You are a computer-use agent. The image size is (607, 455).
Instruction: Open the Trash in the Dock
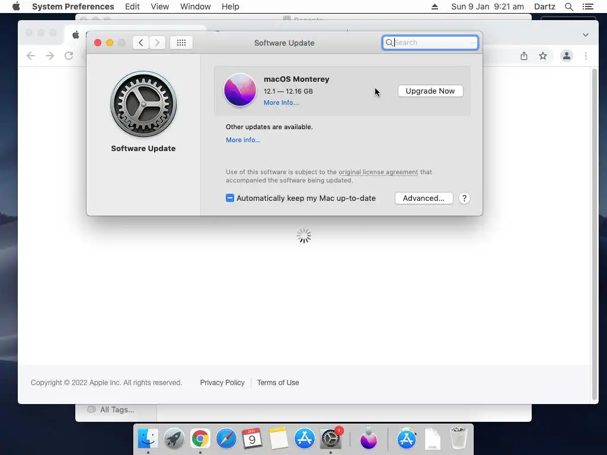pyautogui.click(x=459, y=438)
